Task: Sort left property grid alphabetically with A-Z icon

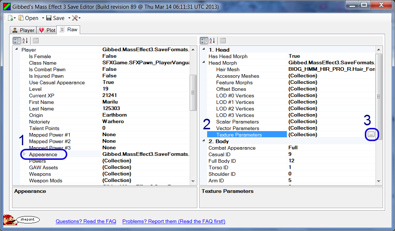Action: click(x=24, y=40)
